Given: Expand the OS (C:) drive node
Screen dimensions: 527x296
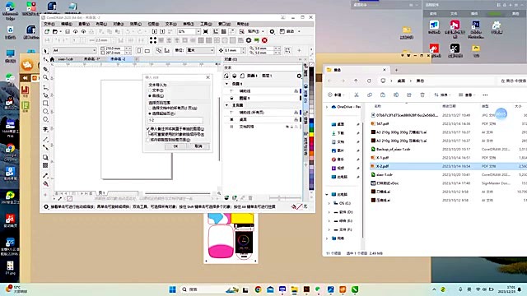Looking at the screenshot, I should [x=329, y=203].
